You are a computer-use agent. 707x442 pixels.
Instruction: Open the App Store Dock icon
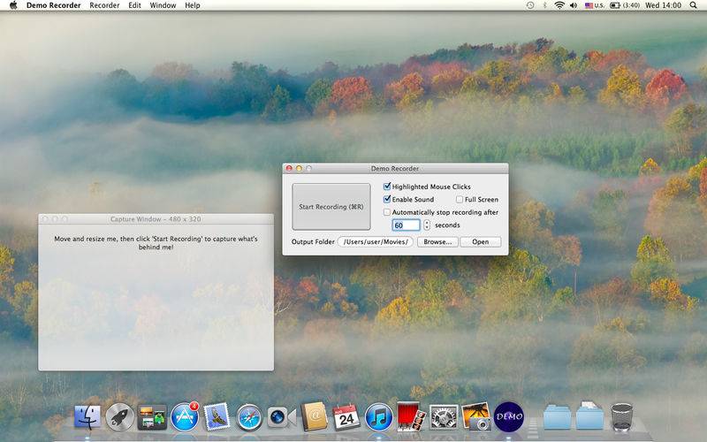[x=185, y=416]
